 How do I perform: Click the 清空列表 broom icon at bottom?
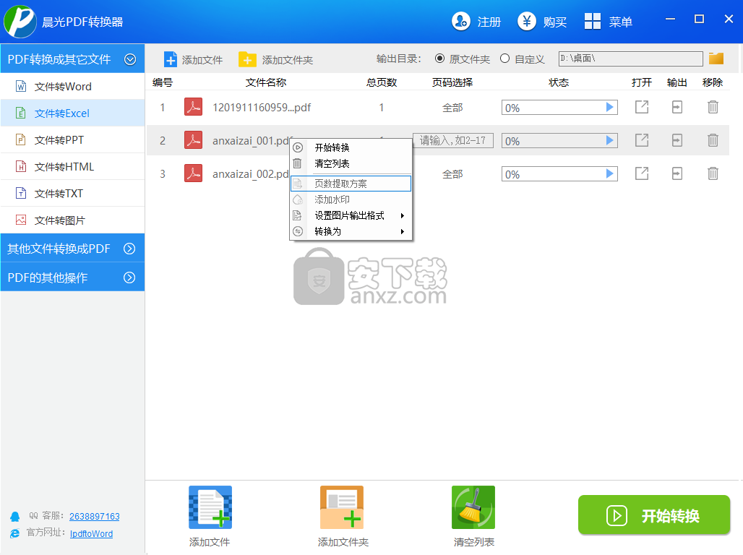(x=473, y=507)
